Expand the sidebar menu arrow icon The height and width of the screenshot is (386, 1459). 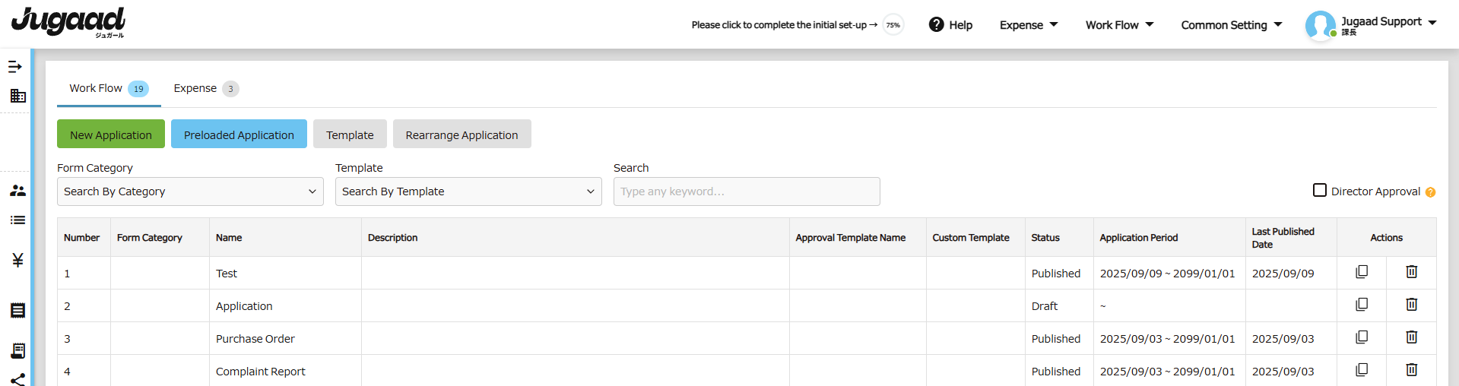pyautogui.click(x=15, y=67)
